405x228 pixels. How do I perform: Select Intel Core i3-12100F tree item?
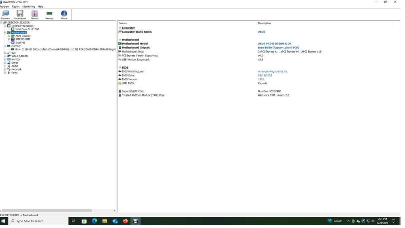click(x=27, y=29)
